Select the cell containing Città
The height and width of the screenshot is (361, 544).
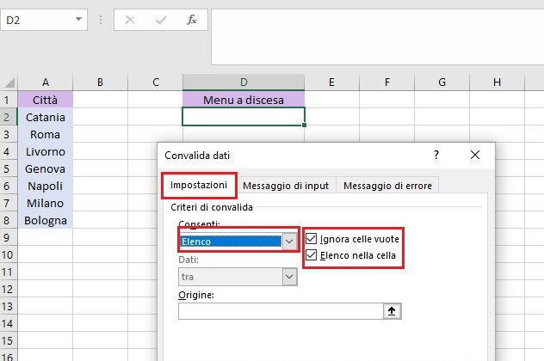[45, 100]
